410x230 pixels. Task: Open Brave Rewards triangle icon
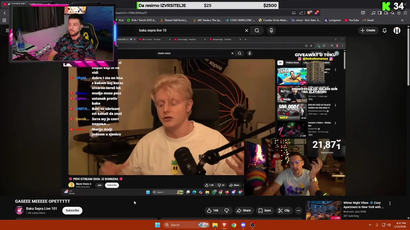coord(316,13)
